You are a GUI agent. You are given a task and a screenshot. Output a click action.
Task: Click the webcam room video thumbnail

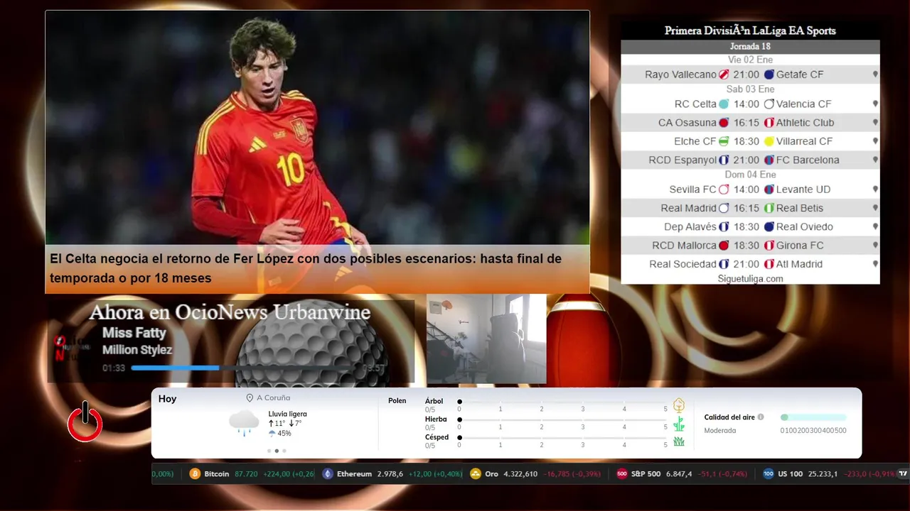486,339
